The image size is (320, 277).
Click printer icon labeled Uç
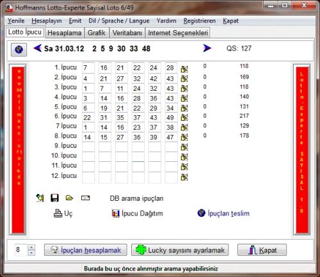tap(63, 213)
